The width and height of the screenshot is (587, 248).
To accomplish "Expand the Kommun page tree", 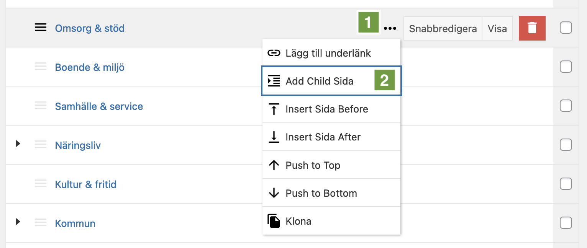I will coord(18,222).
